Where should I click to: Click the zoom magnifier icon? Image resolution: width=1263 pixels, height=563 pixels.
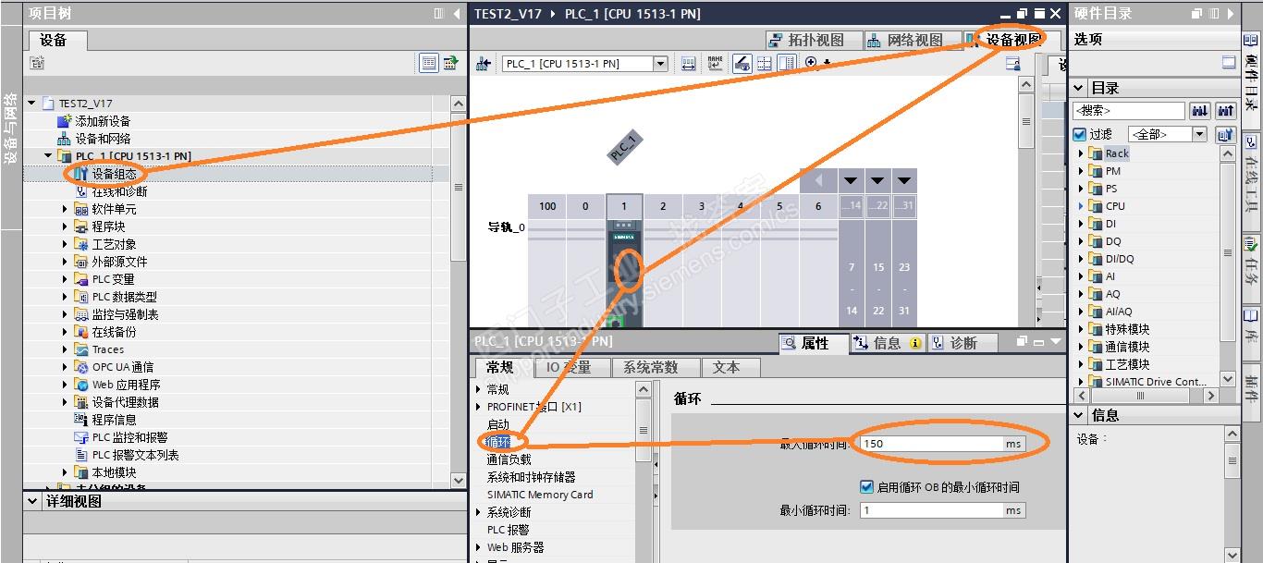pos(812,63)
